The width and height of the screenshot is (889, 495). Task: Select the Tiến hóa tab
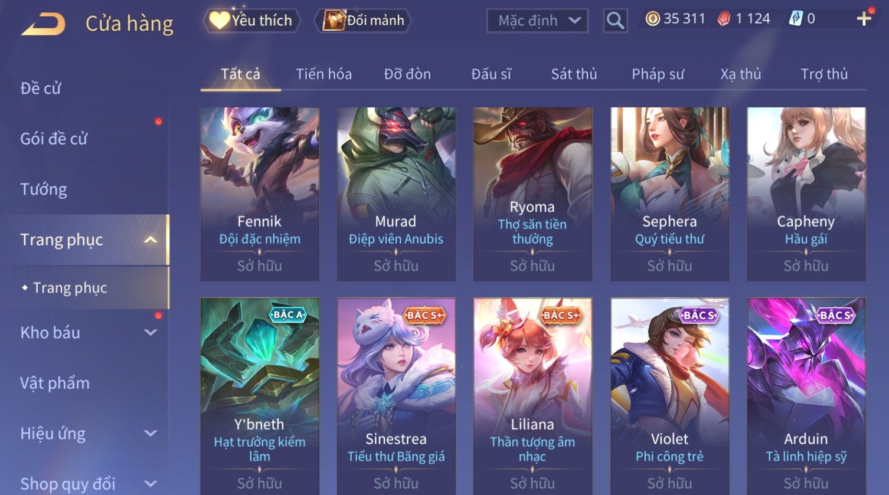323,74
